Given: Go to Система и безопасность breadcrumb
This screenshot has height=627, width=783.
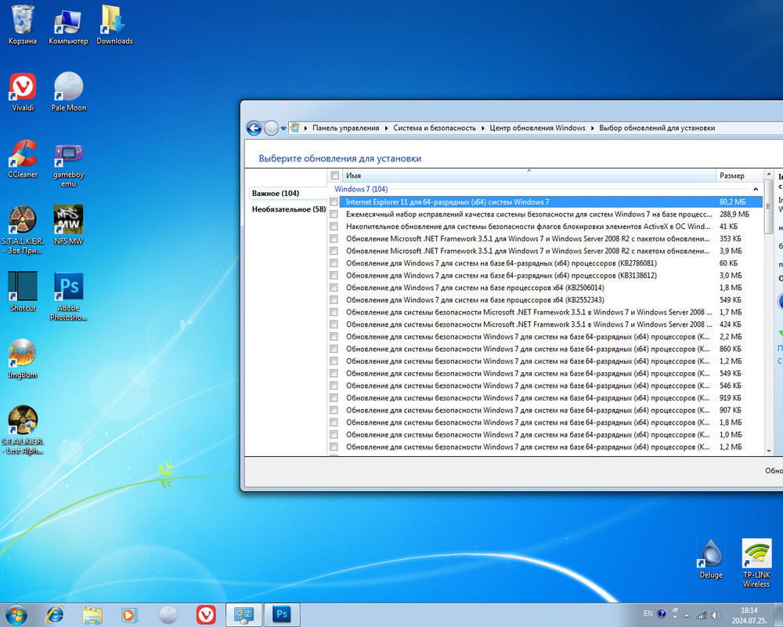Looking at the screenshot, I should click(x=435, y=128).
